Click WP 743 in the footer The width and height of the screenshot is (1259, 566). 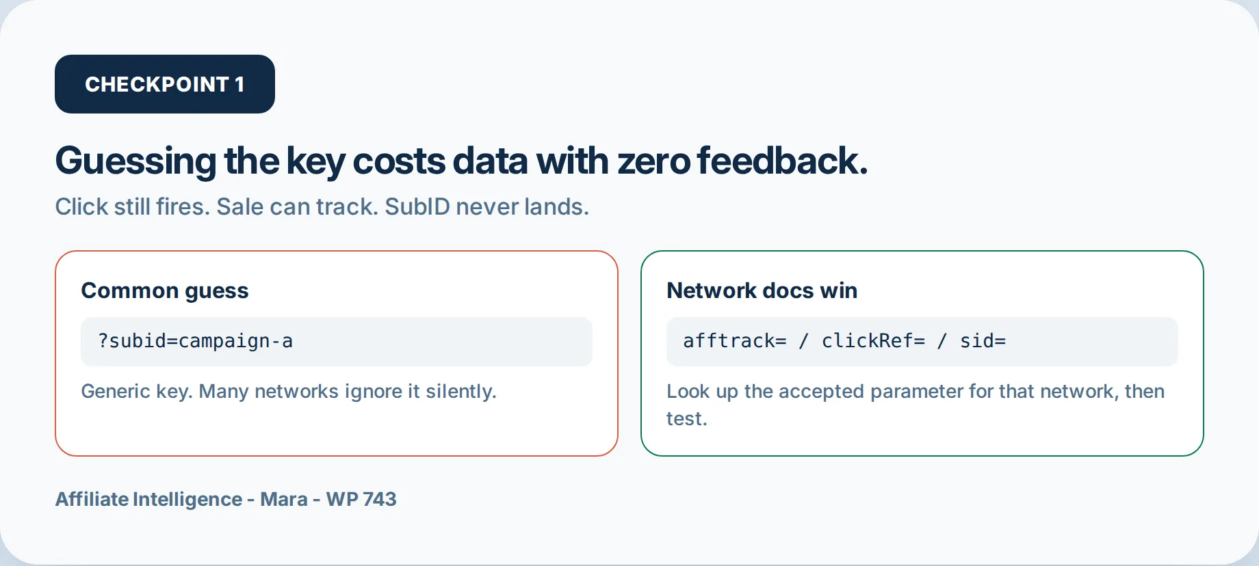tap(361, 499)
